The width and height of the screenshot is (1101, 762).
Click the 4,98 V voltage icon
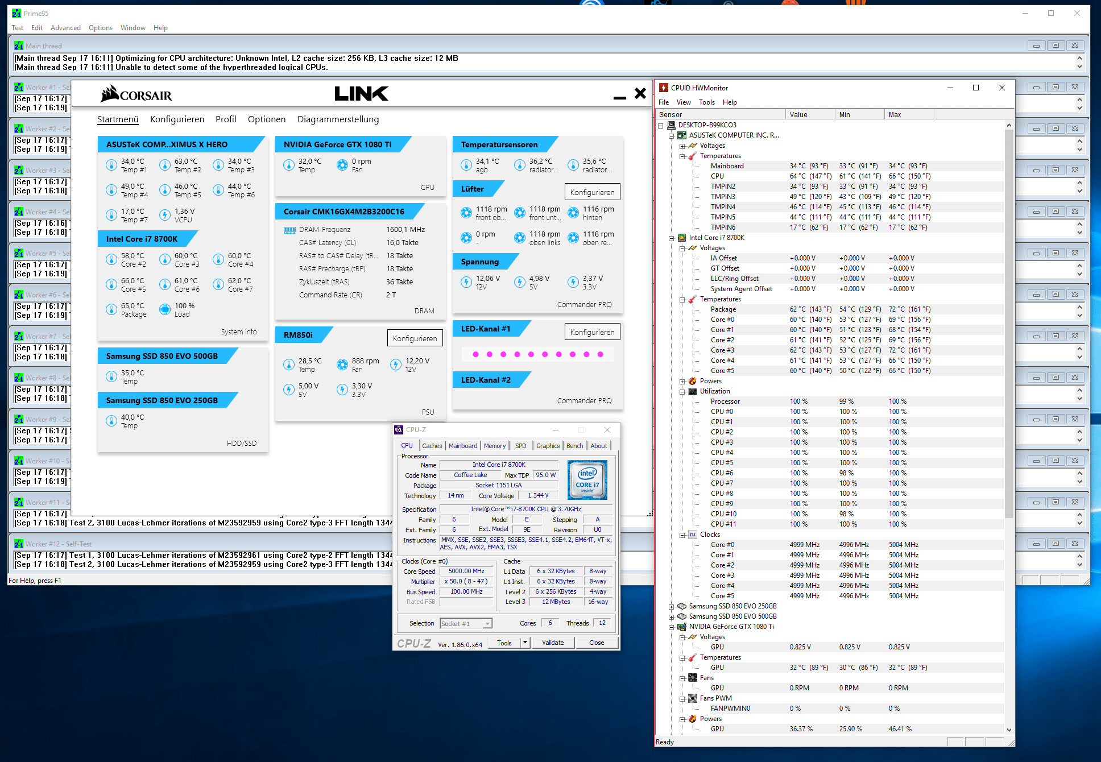point(520,282)
